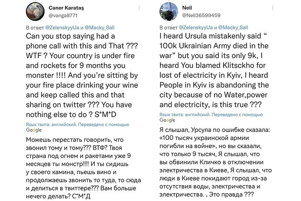Click the @ZelenskyyUa mention in the left tweet
Image resolution: width=301 pixels, height=201 pixels.
coord(62,28)
